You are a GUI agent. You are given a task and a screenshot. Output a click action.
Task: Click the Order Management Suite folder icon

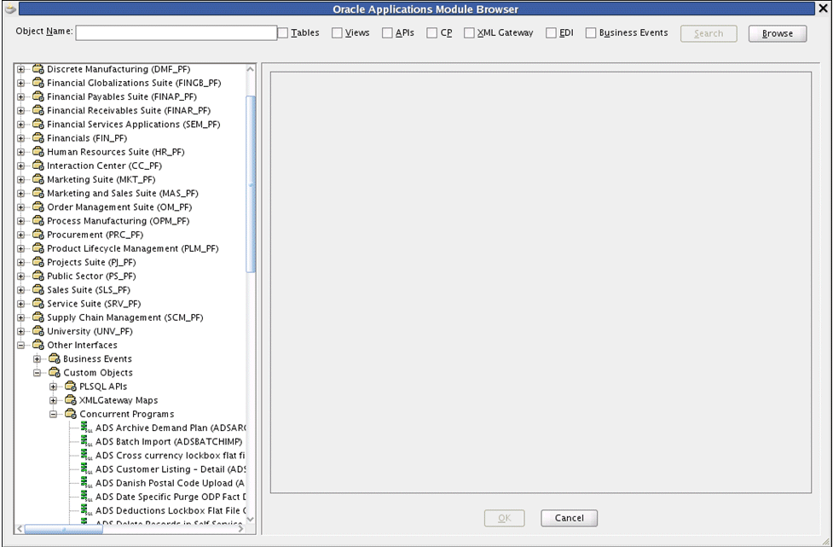(x=38, y=207)
